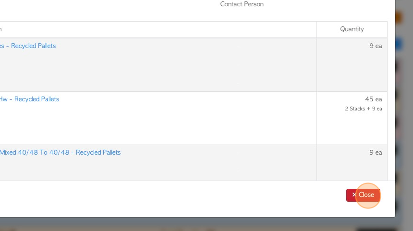
Task: Click the X icon inside Close button
Action: tap(354, 195)
